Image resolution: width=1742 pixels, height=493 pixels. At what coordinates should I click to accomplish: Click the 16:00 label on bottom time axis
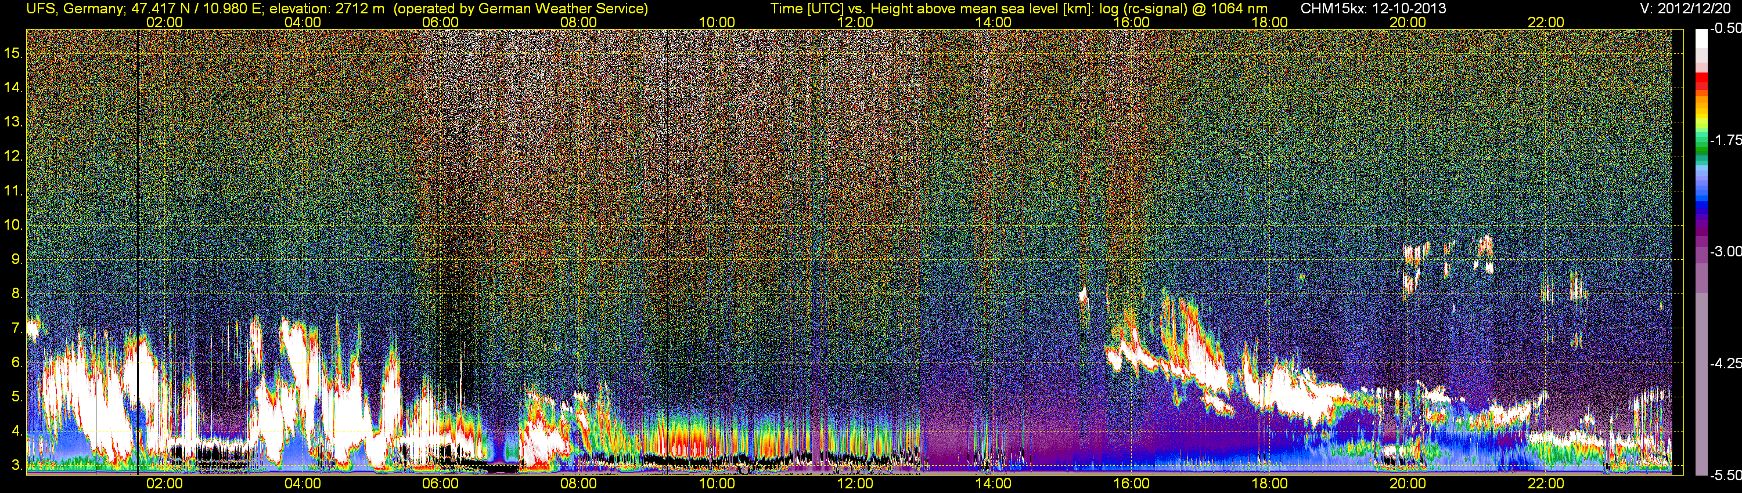point(1131,484)
